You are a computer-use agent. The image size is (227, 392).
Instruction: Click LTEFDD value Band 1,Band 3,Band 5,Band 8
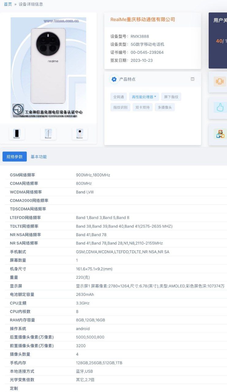point(103,218)
